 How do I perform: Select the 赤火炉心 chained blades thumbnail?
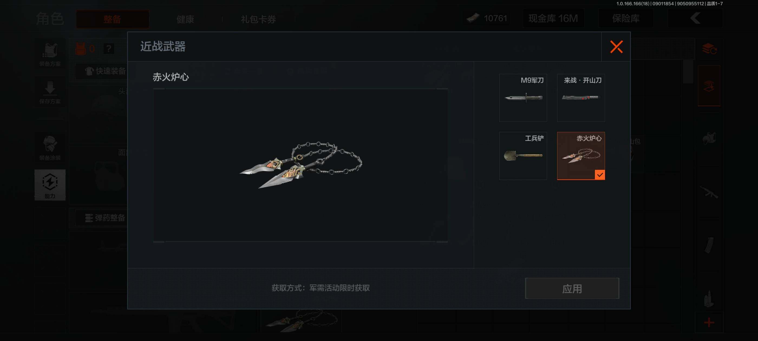coord(581,156)
